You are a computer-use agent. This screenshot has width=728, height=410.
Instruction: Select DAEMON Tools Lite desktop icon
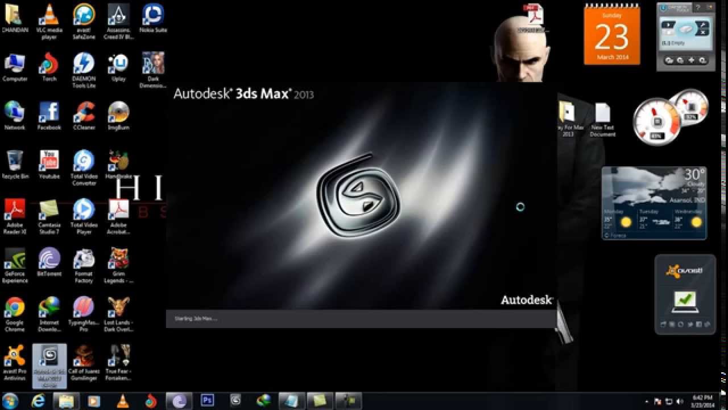84,71
